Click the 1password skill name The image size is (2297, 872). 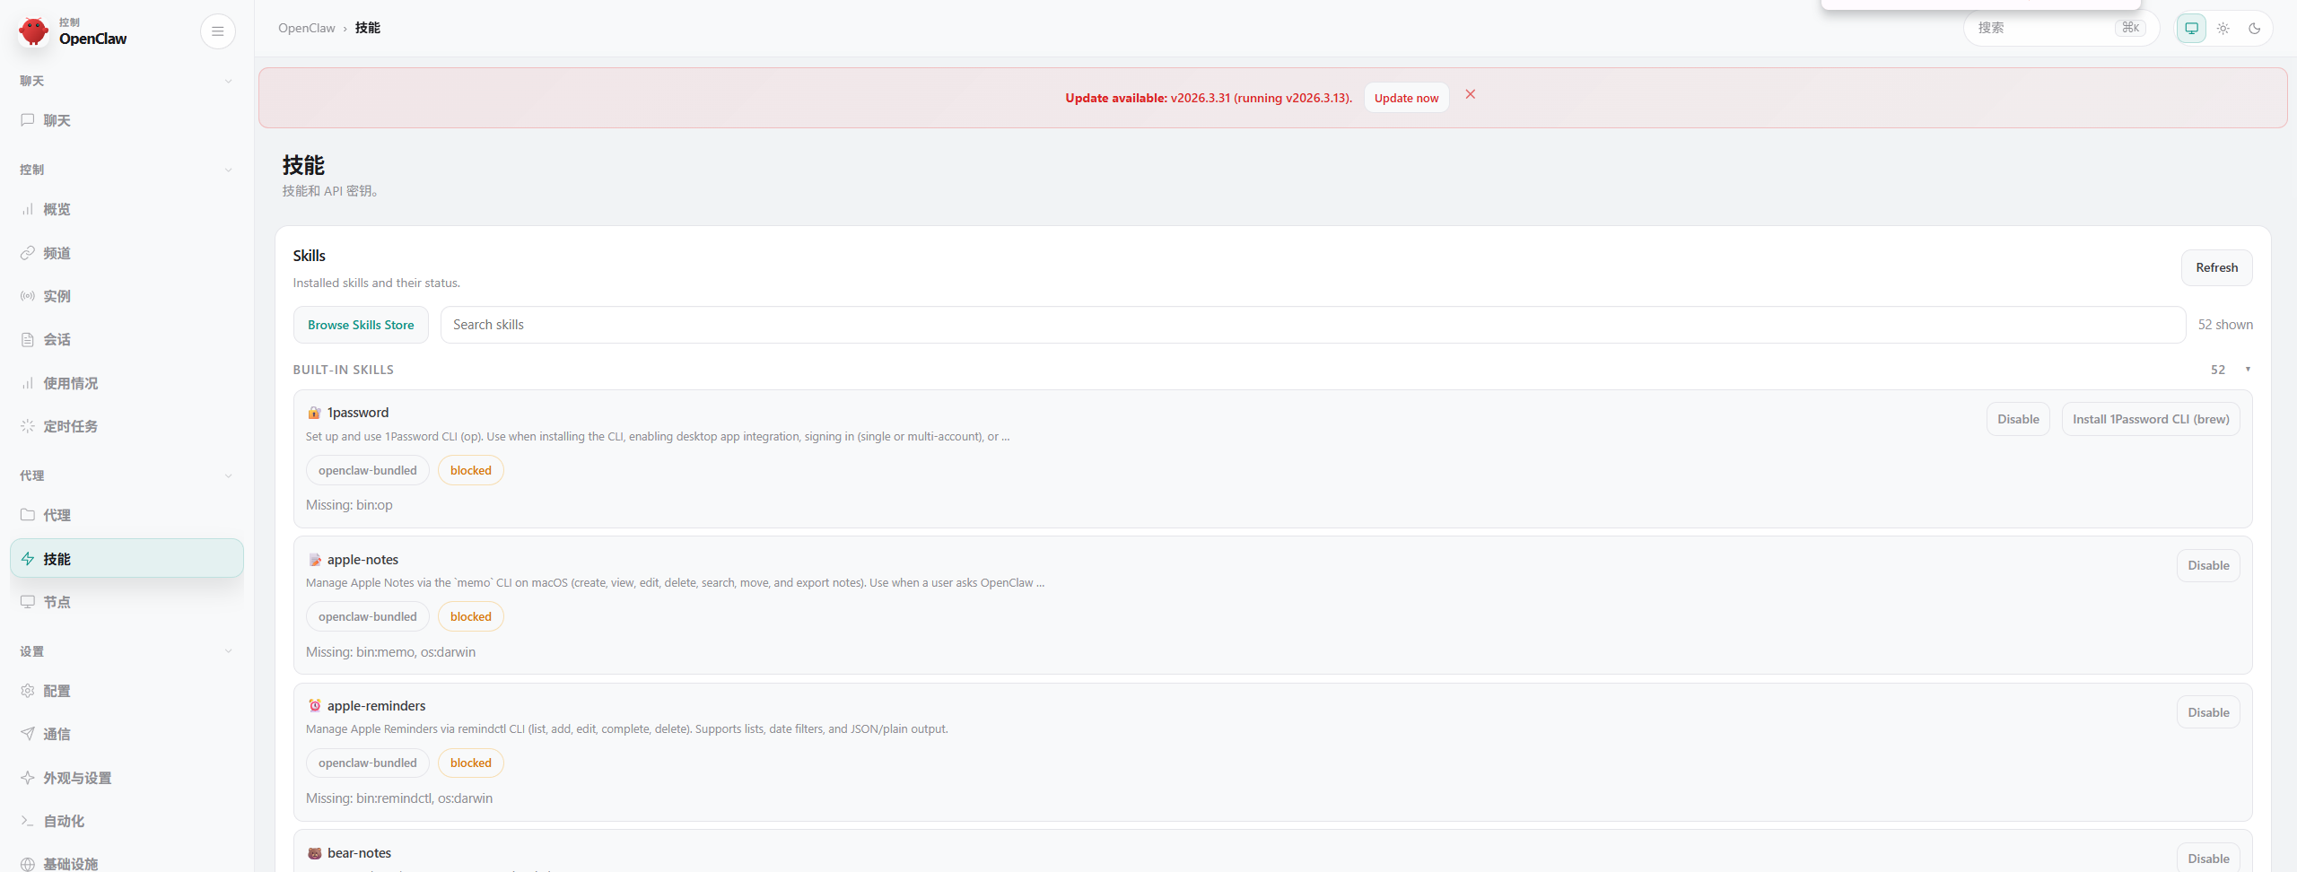(358, 413)
